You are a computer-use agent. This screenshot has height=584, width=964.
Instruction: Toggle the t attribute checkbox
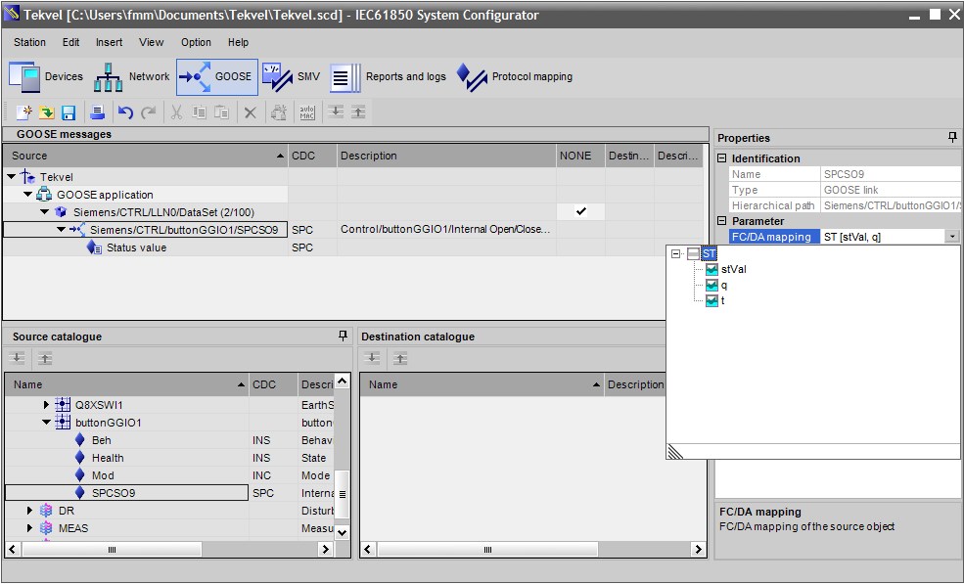(x=712, y=301)
